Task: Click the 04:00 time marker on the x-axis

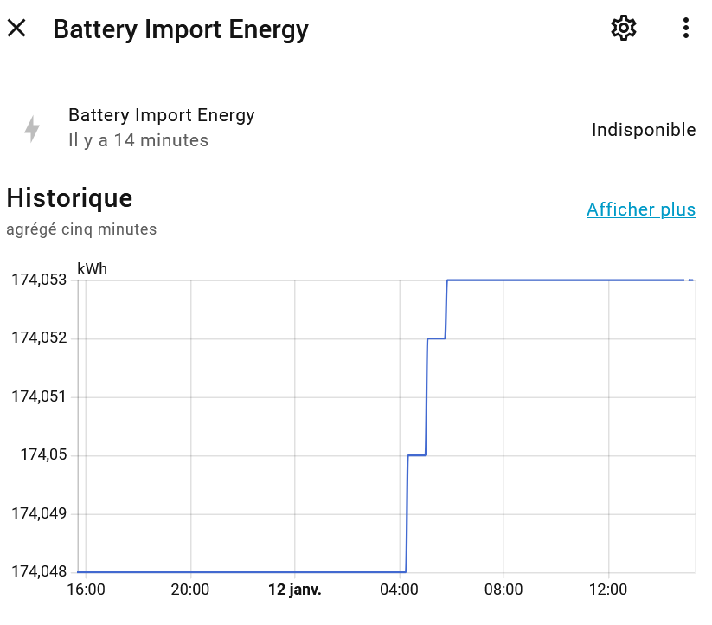Action: (399, 590)
